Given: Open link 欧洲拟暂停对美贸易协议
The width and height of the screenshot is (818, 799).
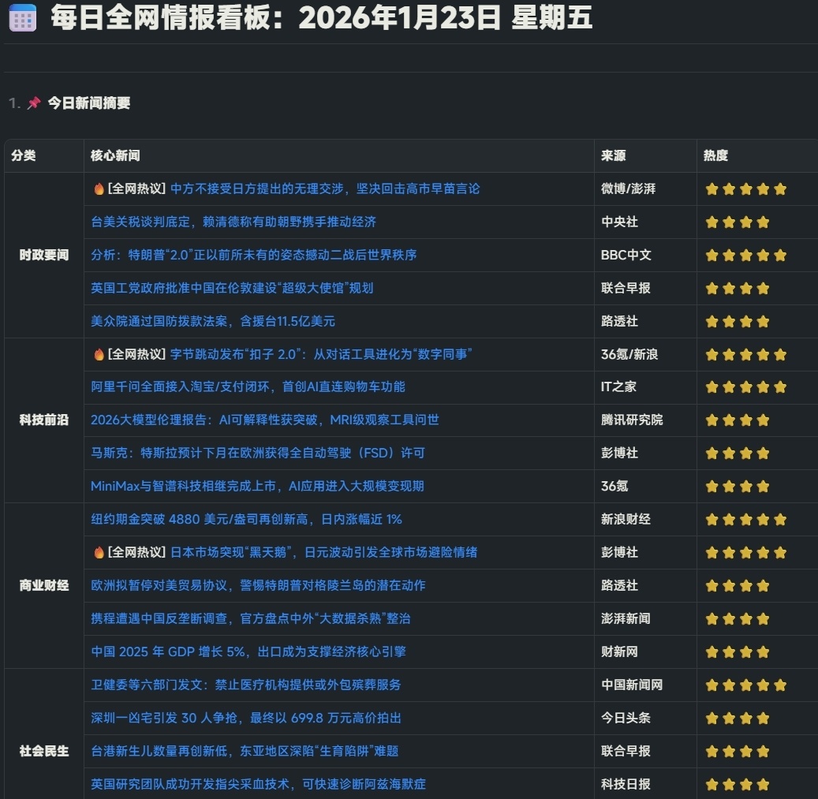Looking at the screenshot, I should pyautogui.click(x=258, y=585).
